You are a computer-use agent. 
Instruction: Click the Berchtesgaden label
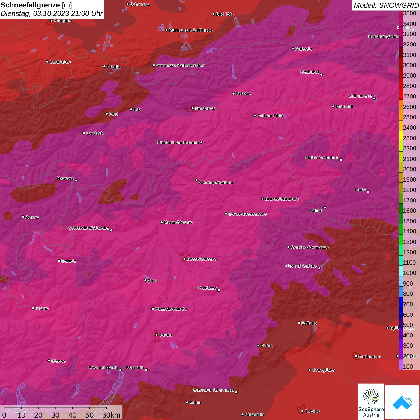coord(383,36)
